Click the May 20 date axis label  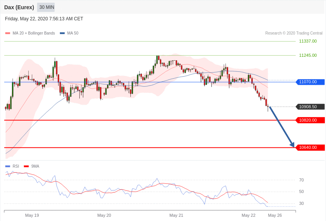pyautogui.click(x=104, y=215)
